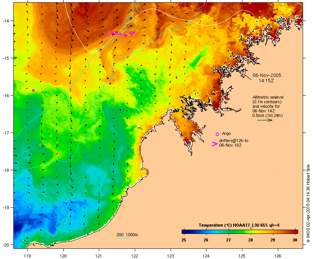Click the longitude axis label '126'

click(278, 256)
